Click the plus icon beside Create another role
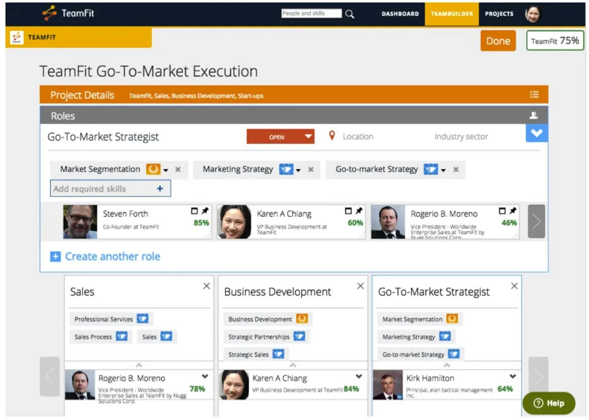Viewport: 589px width, 420px height. [55, 257]
